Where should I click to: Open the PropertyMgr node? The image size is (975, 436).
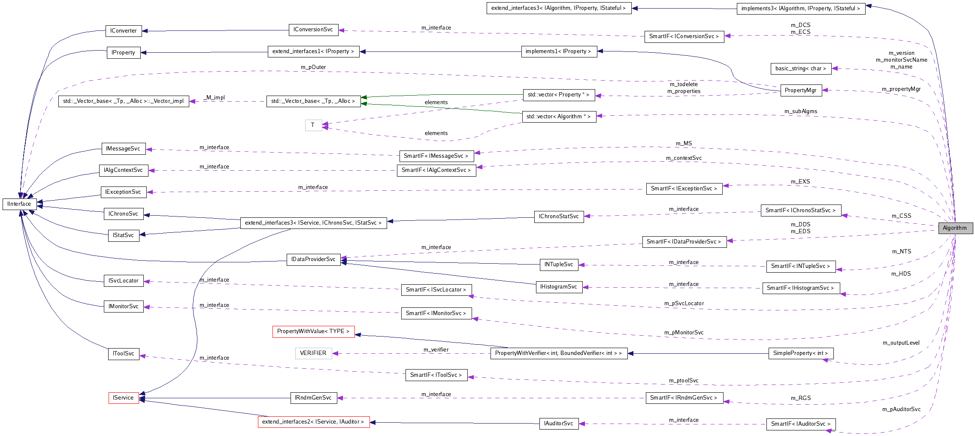coord(800,90)
